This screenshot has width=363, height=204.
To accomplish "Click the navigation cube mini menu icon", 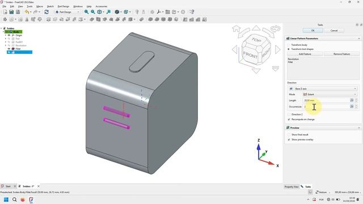I will (x=276, y=69).
